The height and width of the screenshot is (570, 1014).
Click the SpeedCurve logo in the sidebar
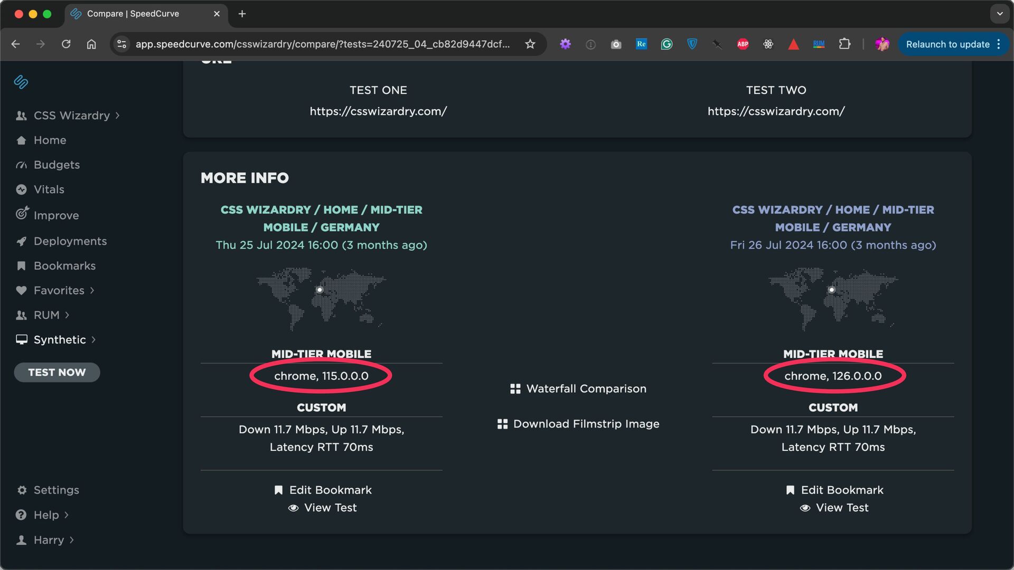coord(21,82)
